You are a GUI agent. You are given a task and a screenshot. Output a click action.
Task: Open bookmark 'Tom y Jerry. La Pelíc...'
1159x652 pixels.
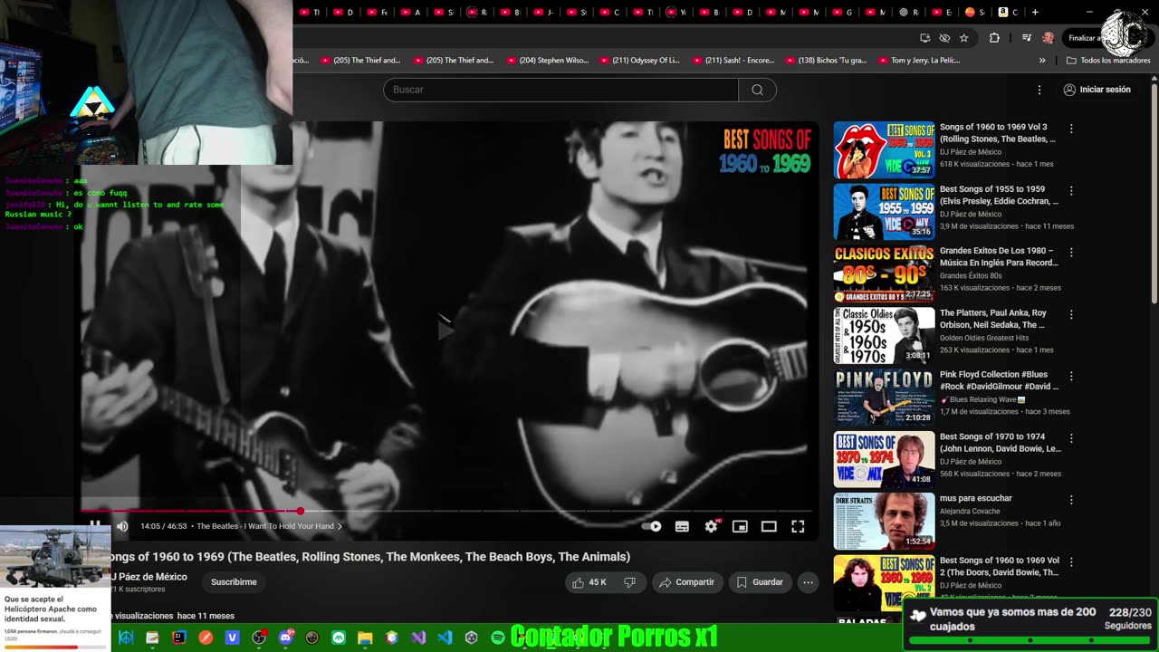click(x=918, y=61)
